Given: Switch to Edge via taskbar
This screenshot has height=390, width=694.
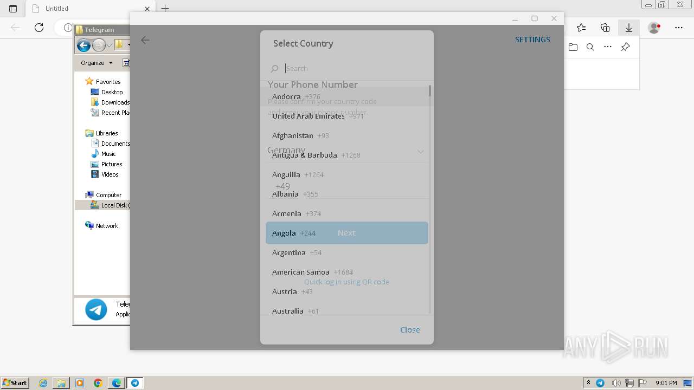Looking at the screenshot, I should click(x=117, y=383).
